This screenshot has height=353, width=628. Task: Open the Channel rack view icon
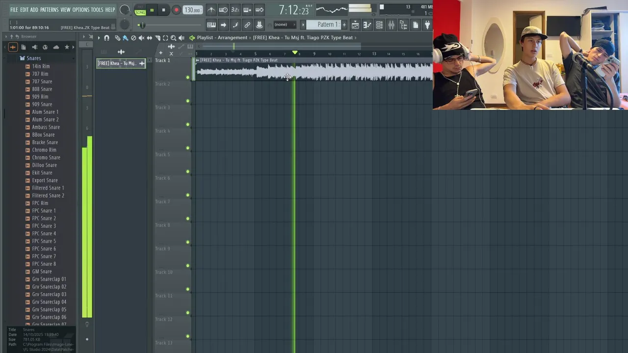[x=379, y=25]
